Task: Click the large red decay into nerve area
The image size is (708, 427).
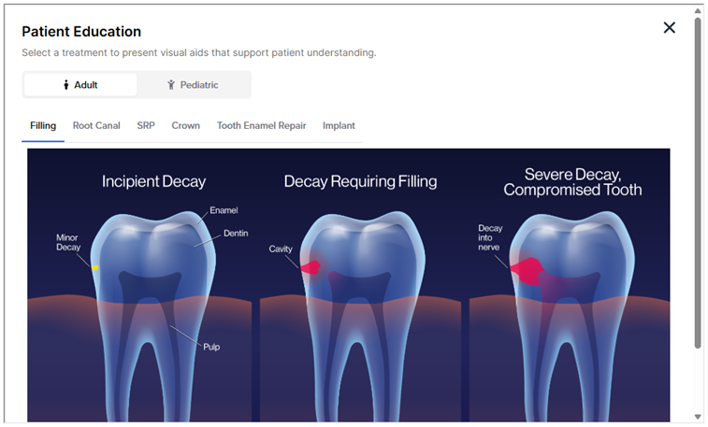Action: [x=525, y=270]
